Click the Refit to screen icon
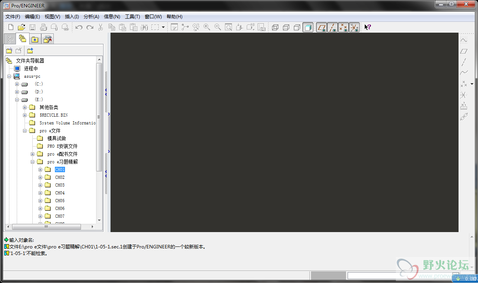This screenshot has height=283, width=478. 228,27
